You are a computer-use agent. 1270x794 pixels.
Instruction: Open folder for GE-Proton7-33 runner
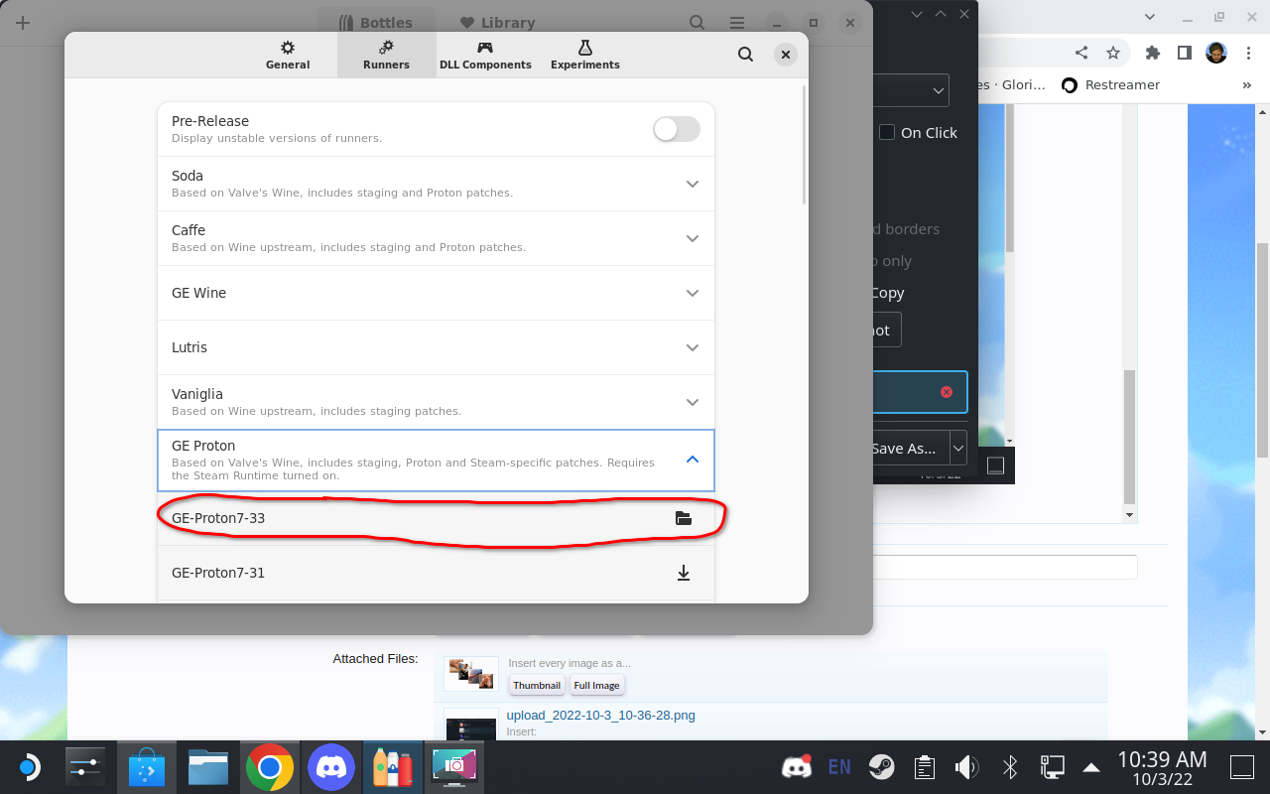click(x=683, y=518)
